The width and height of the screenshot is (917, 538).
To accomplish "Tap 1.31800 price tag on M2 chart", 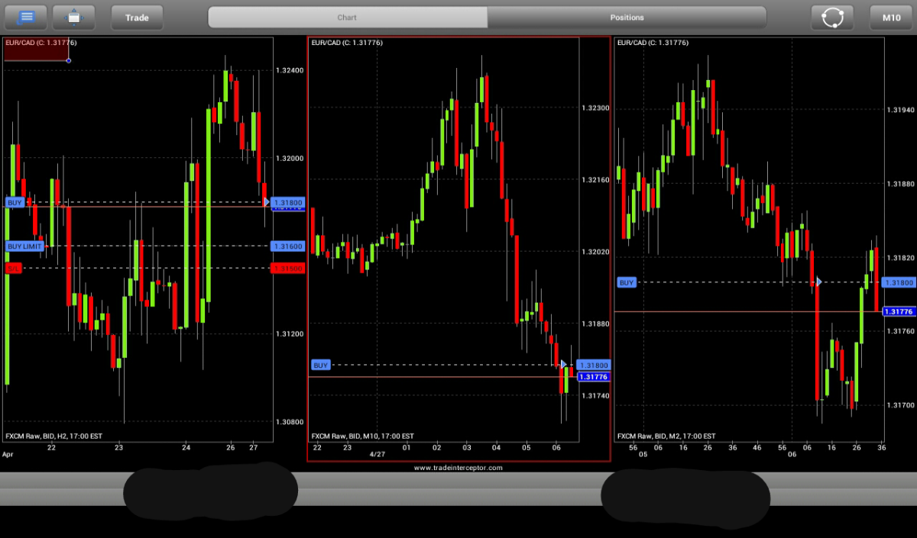I will pos(899,282).
